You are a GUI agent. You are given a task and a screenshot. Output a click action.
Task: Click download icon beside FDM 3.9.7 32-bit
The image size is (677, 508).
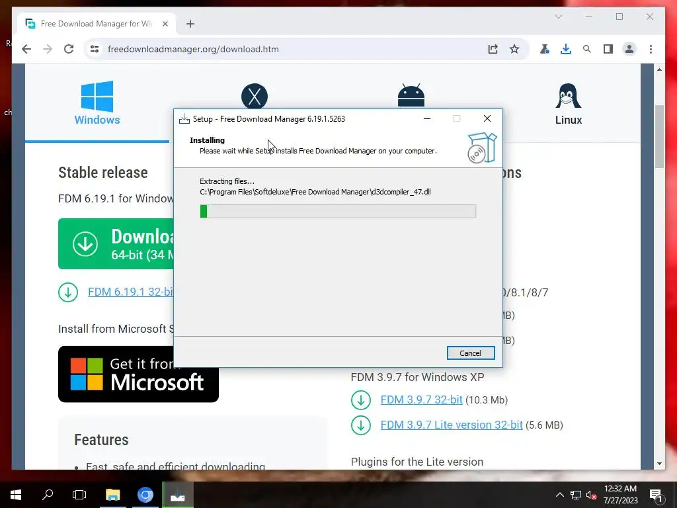pyautogui.click(x=361, y=400)
